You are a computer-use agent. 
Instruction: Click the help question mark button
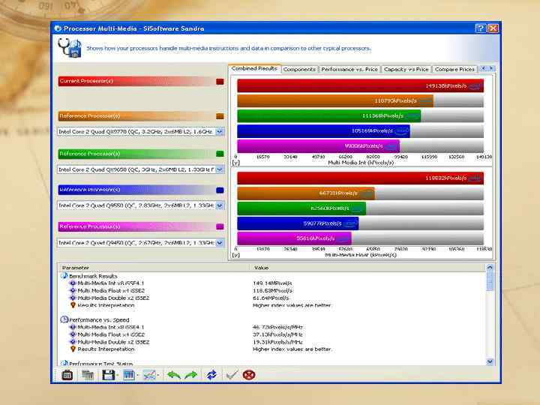point(481,28)
